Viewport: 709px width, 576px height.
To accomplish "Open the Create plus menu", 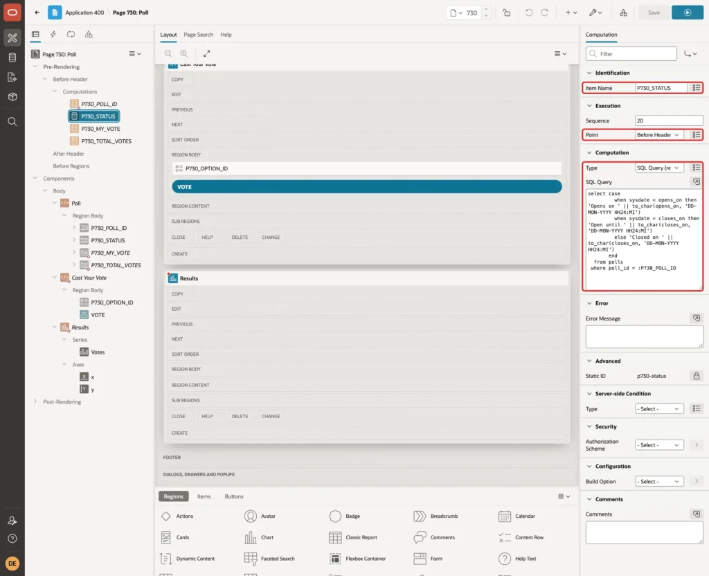I will click(571, 12).
